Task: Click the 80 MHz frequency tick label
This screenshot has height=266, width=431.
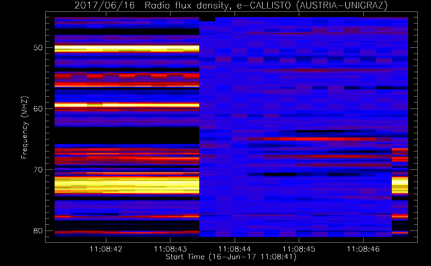Action: pos(38,231)
